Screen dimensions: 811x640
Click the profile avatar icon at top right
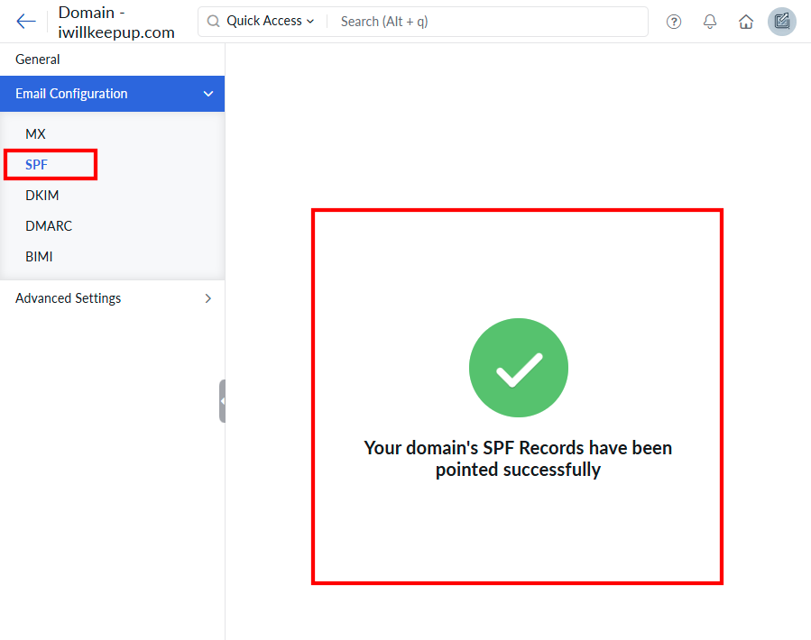[781, 22]
